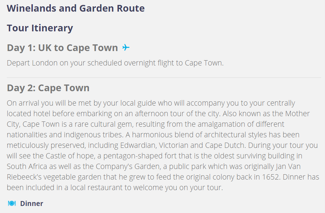Image resolution: width=325 pixels, height=213 pixels.
Task: Open the Day 1: UK to Cape Town heading
Action: [62, 48]
